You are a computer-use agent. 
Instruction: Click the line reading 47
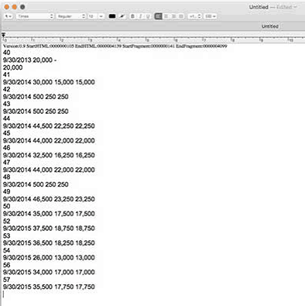pyautogui.click(x=7, y=163)
